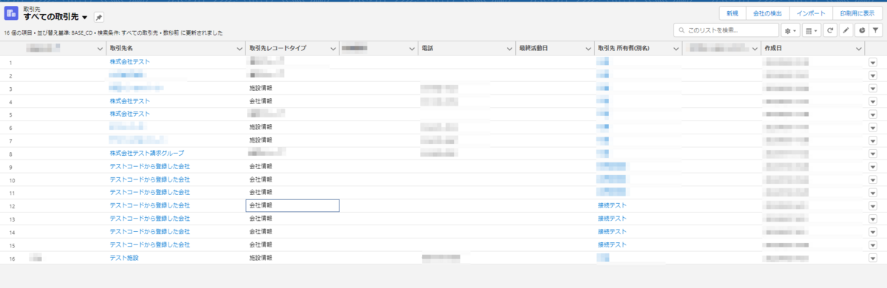Open row actions menu for row 9

[872, 167]
